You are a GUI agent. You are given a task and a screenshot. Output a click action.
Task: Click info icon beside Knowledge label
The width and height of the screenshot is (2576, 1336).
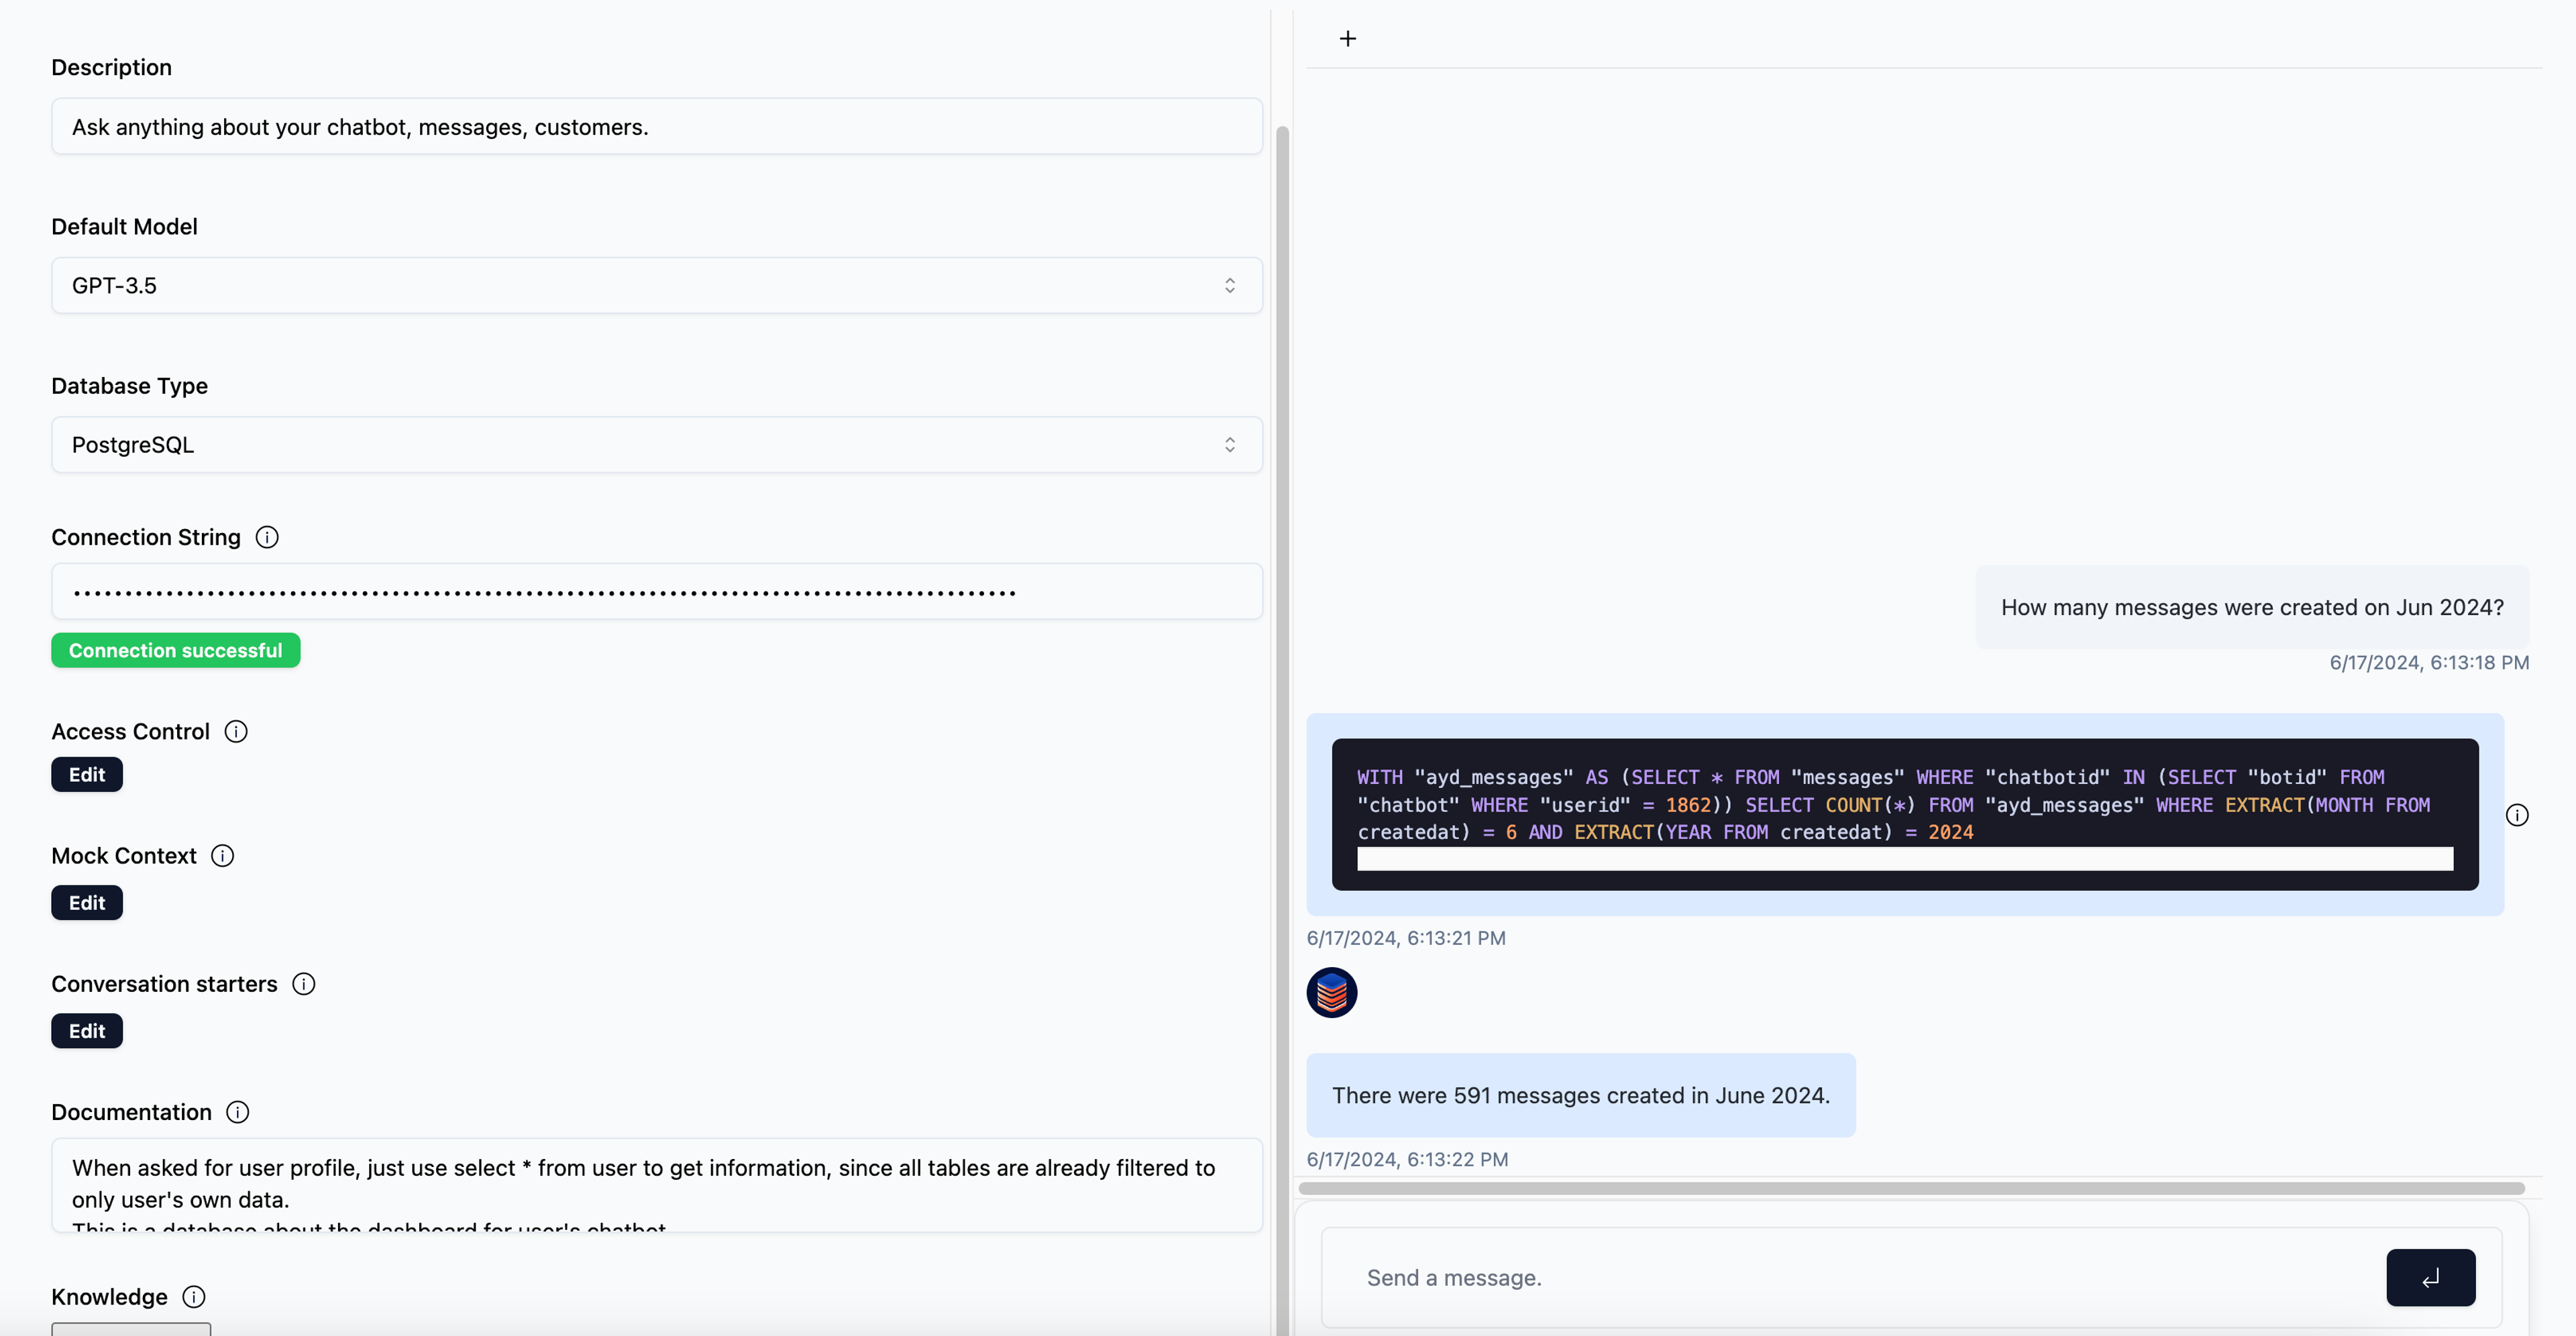pyautogui.click(x=194, y=1296)
